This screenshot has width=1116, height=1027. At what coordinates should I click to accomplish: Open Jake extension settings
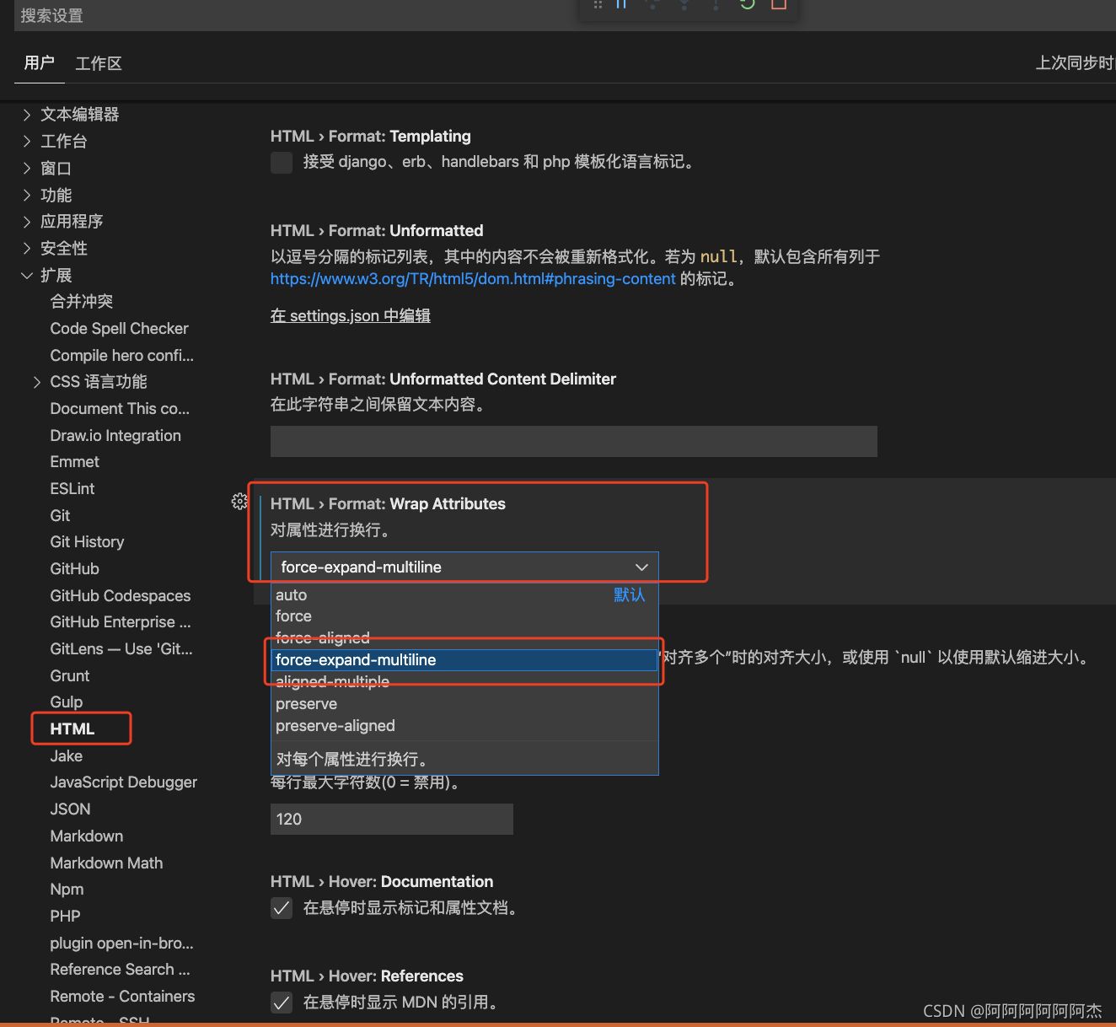66,756
